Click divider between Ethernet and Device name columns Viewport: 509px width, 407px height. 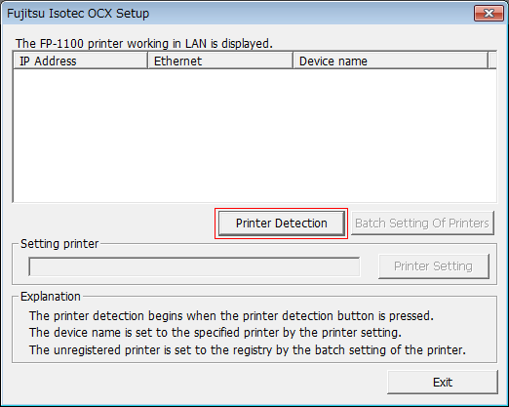294,61
